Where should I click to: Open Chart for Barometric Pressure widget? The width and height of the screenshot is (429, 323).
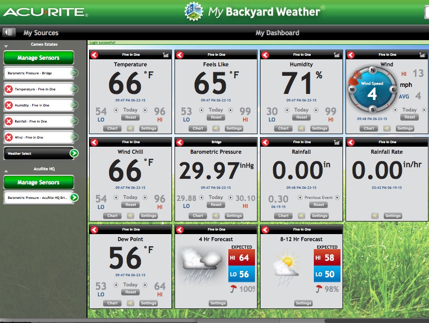pos(198,216)
